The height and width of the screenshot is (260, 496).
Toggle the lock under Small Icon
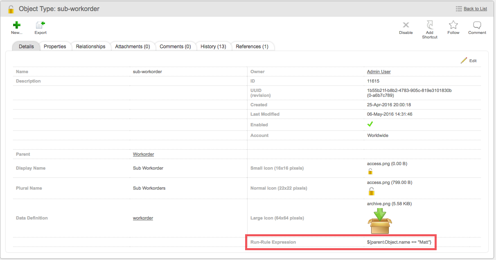coord(370,170)
